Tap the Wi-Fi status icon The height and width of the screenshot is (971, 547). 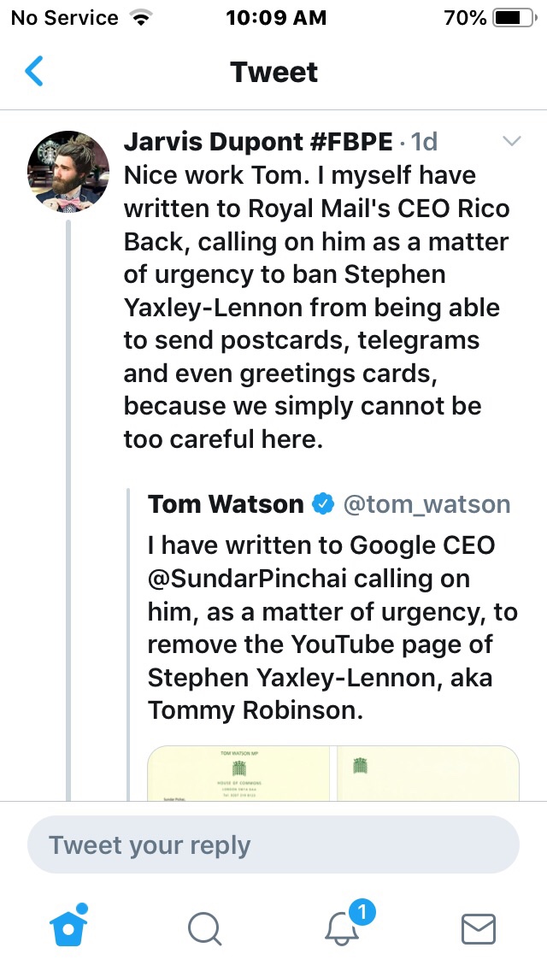coord(136,18)
